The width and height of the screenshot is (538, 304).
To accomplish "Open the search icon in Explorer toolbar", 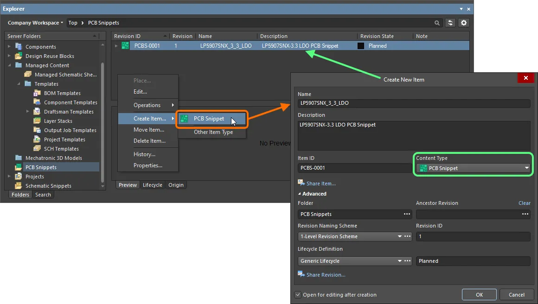I will click(437, 23).
